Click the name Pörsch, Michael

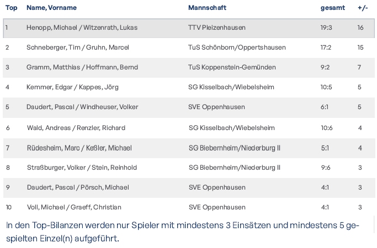pos(105,187)
